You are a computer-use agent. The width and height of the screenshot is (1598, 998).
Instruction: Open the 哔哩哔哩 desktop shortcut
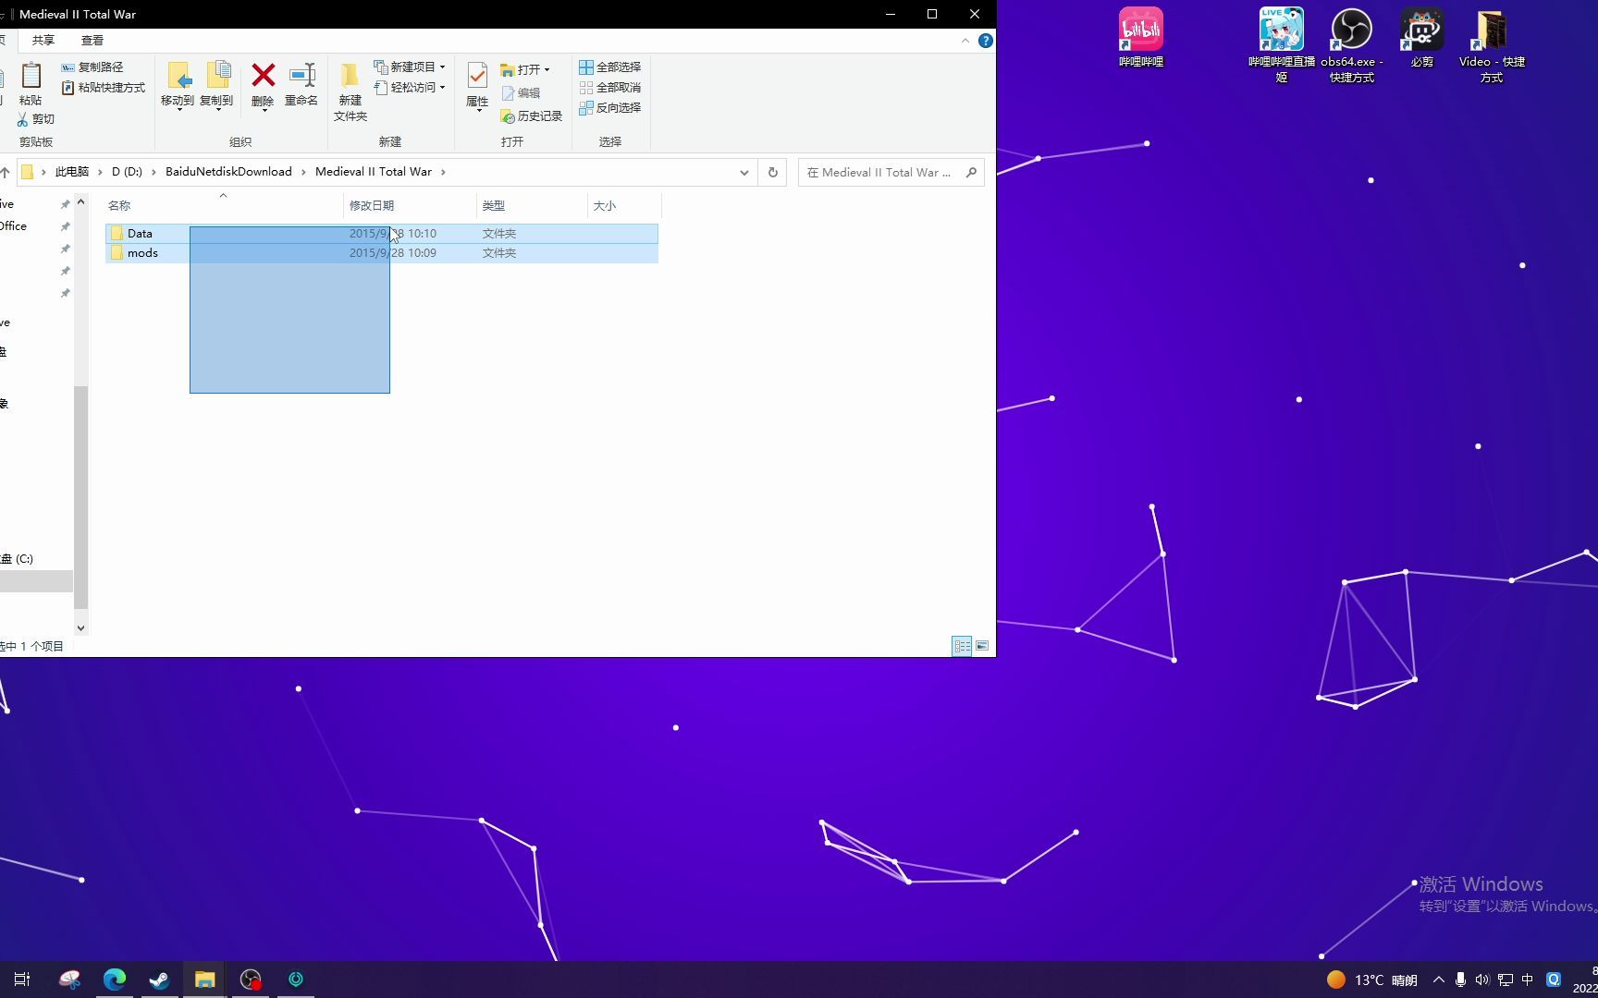pos(1141,38)
